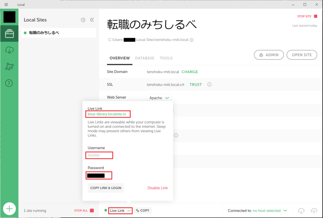Click the site path text
Screen dimensions: 323x218
(x=148, y=40)
